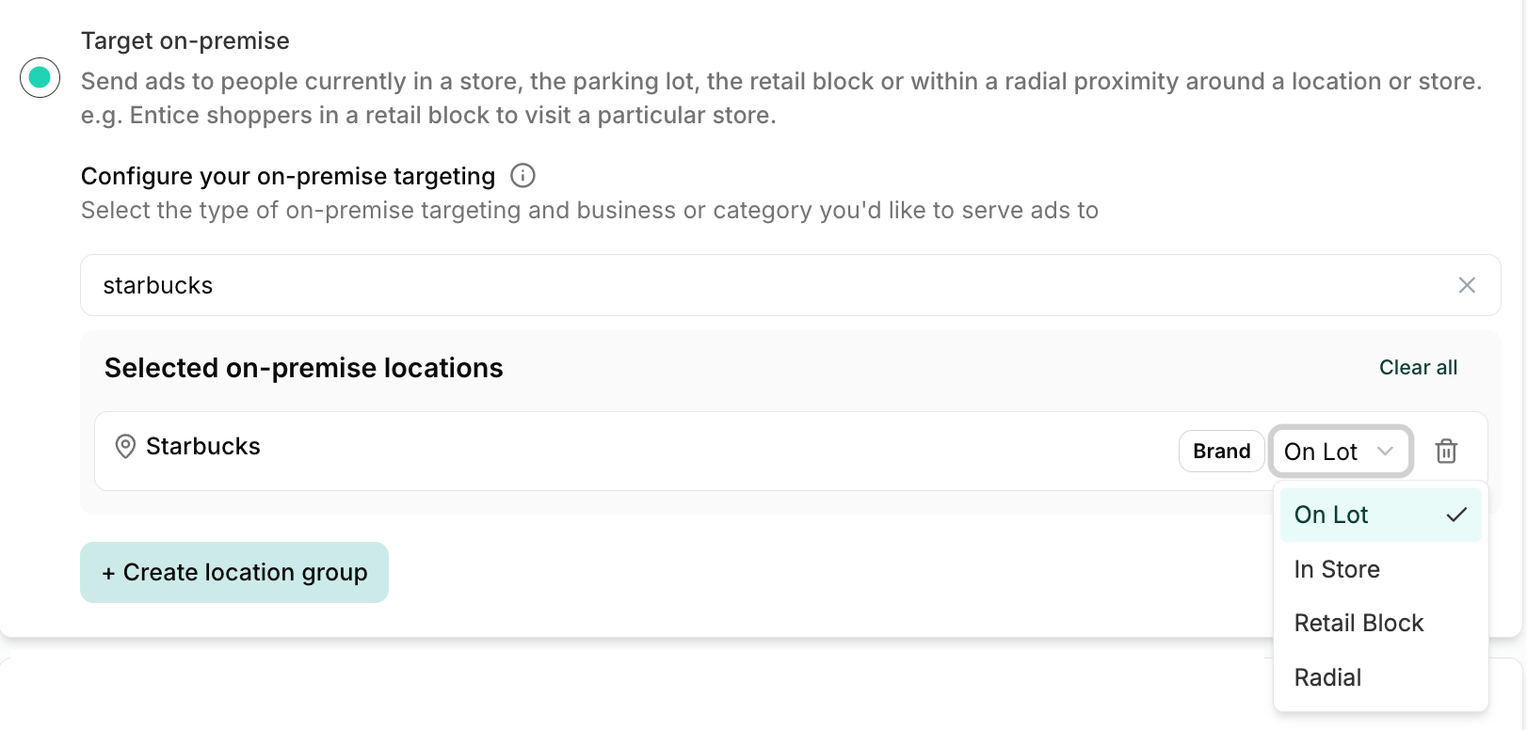This screenshot has height=730, width=1527.
Task: Delete the Starbucks location with trash icon
Action: click(x=1446, y=452)
